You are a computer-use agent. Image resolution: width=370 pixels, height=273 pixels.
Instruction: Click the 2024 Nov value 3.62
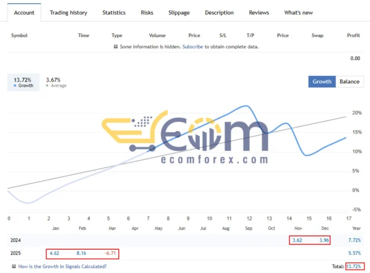(x=297, y=240)
